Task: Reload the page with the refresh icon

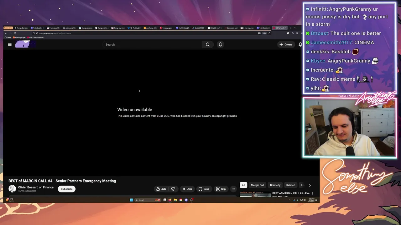Action: [x=15, y=33]
